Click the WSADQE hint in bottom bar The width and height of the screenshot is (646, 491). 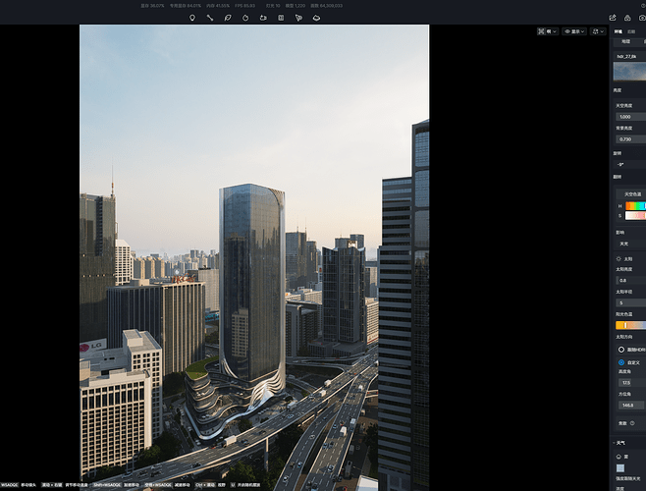point(9,485)
